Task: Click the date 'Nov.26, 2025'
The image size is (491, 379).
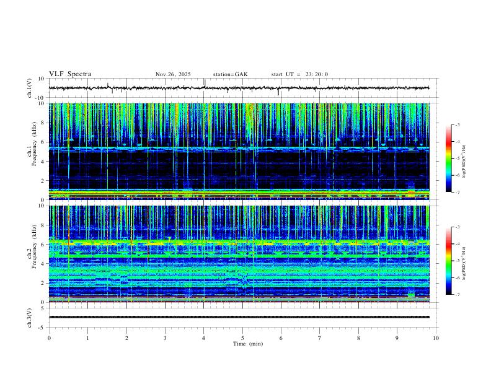Action: 173,74
